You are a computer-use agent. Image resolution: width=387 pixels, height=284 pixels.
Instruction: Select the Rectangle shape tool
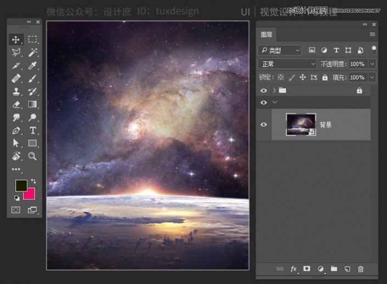click(x=32, y=143)
